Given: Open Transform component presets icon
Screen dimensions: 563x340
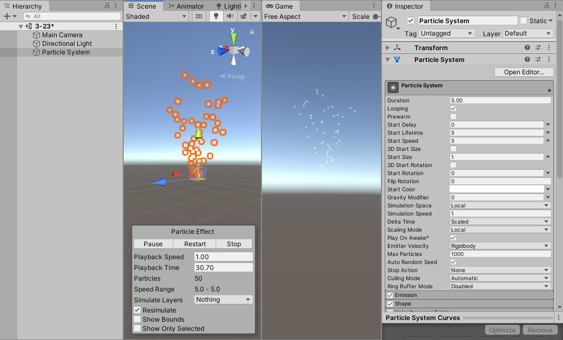Looking at the screenshot, I should [x=538, y=47].
